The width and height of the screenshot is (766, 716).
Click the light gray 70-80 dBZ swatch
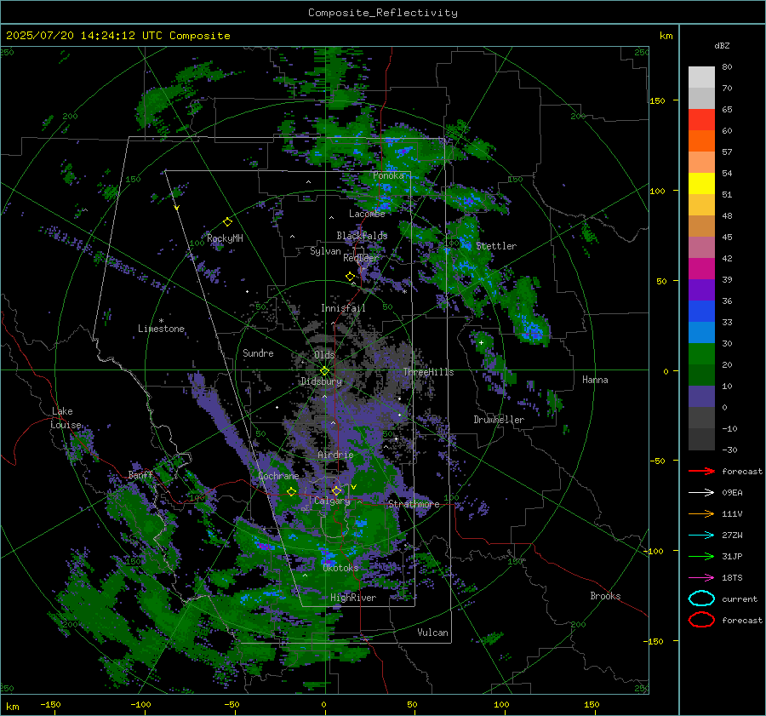[x=701, y=77]
